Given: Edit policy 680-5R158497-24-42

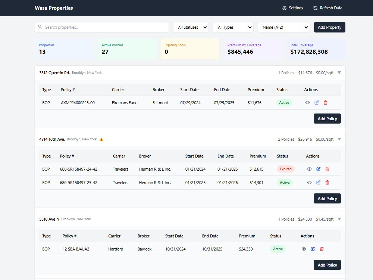Looking at the screenshot, I should click(318, 169).
